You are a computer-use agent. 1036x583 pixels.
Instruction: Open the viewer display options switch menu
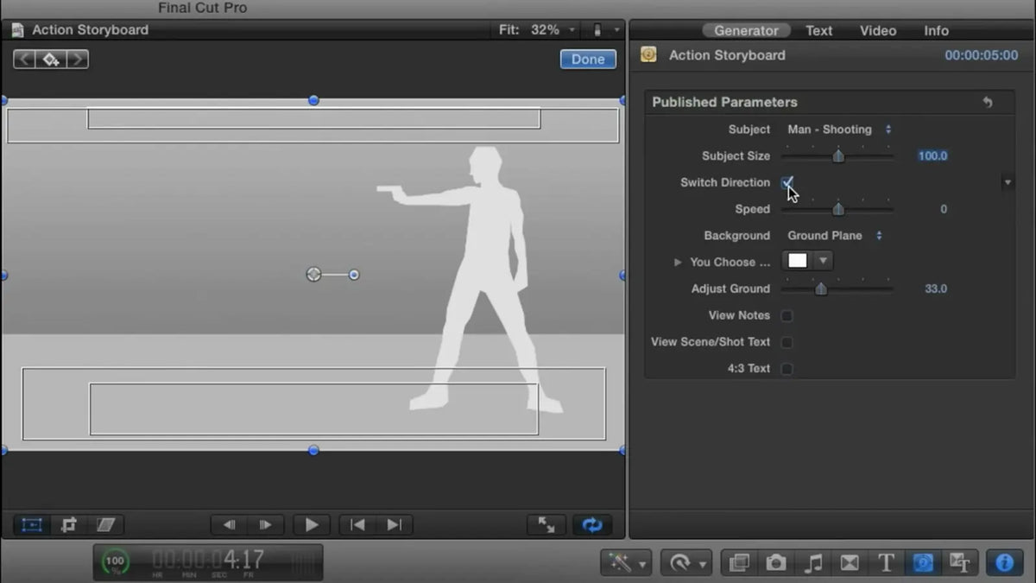coord(604,30)
